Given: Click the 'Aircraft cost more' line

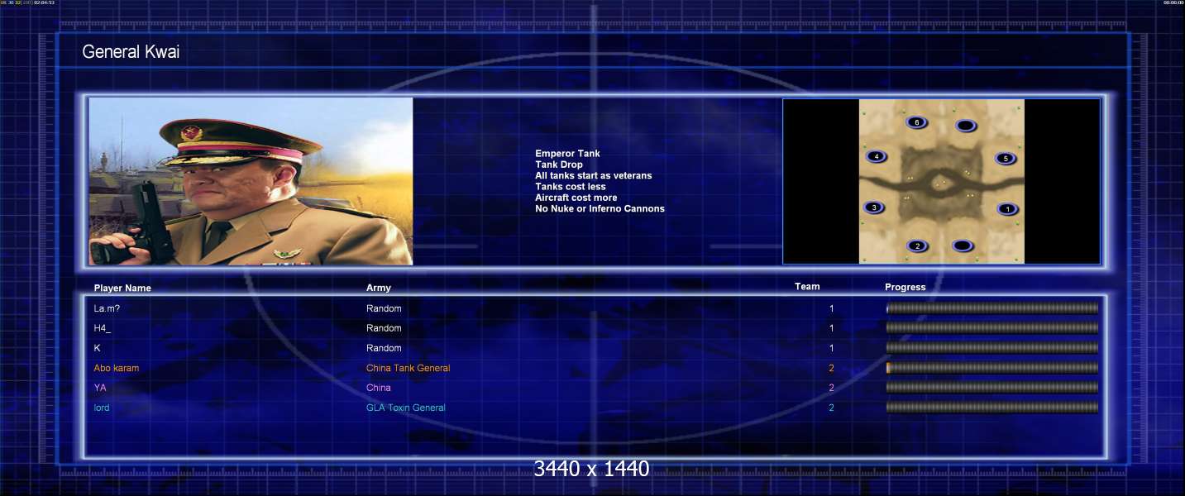Looking at the screenshot, I should click(576, 198).
